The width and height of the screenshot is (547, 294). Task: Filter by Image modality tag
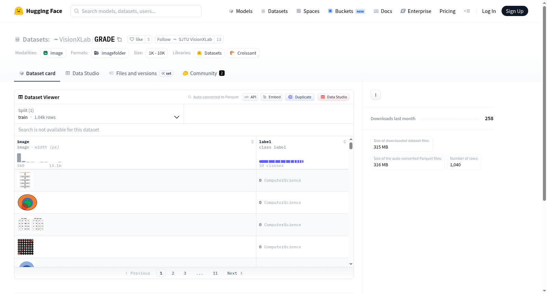[x=53, y=53]
